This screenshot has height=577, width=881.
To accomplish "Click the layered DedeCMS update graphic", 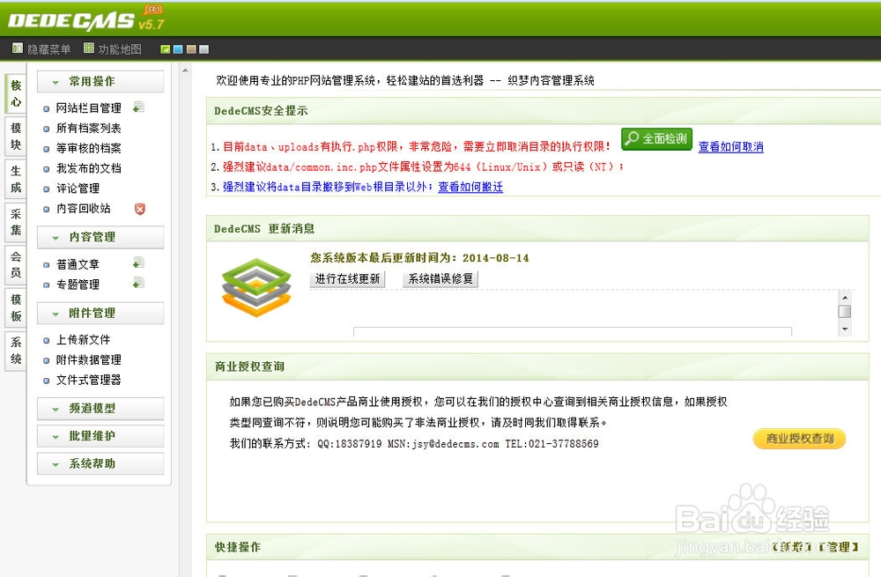I will tap(256, 287).
